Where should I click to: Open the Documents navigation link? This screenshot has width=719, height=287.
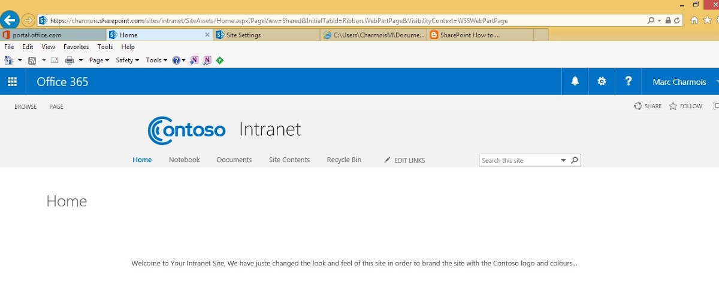point(234,160)
